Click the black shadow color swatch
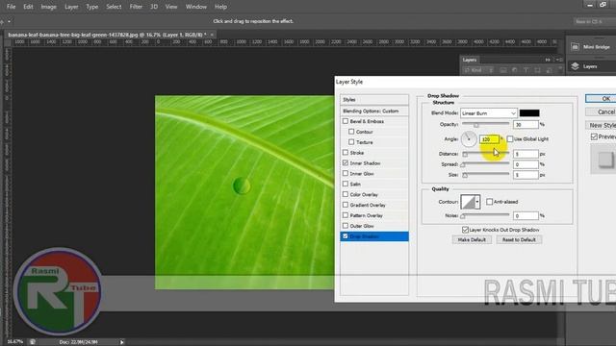Screen dimensions: 616x346 click(529, 113)
